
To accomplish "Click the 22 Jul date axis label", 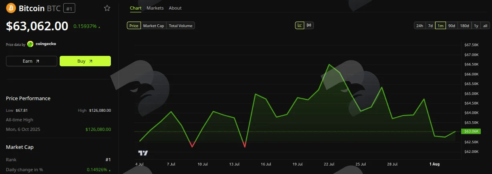I will point(329,164).
